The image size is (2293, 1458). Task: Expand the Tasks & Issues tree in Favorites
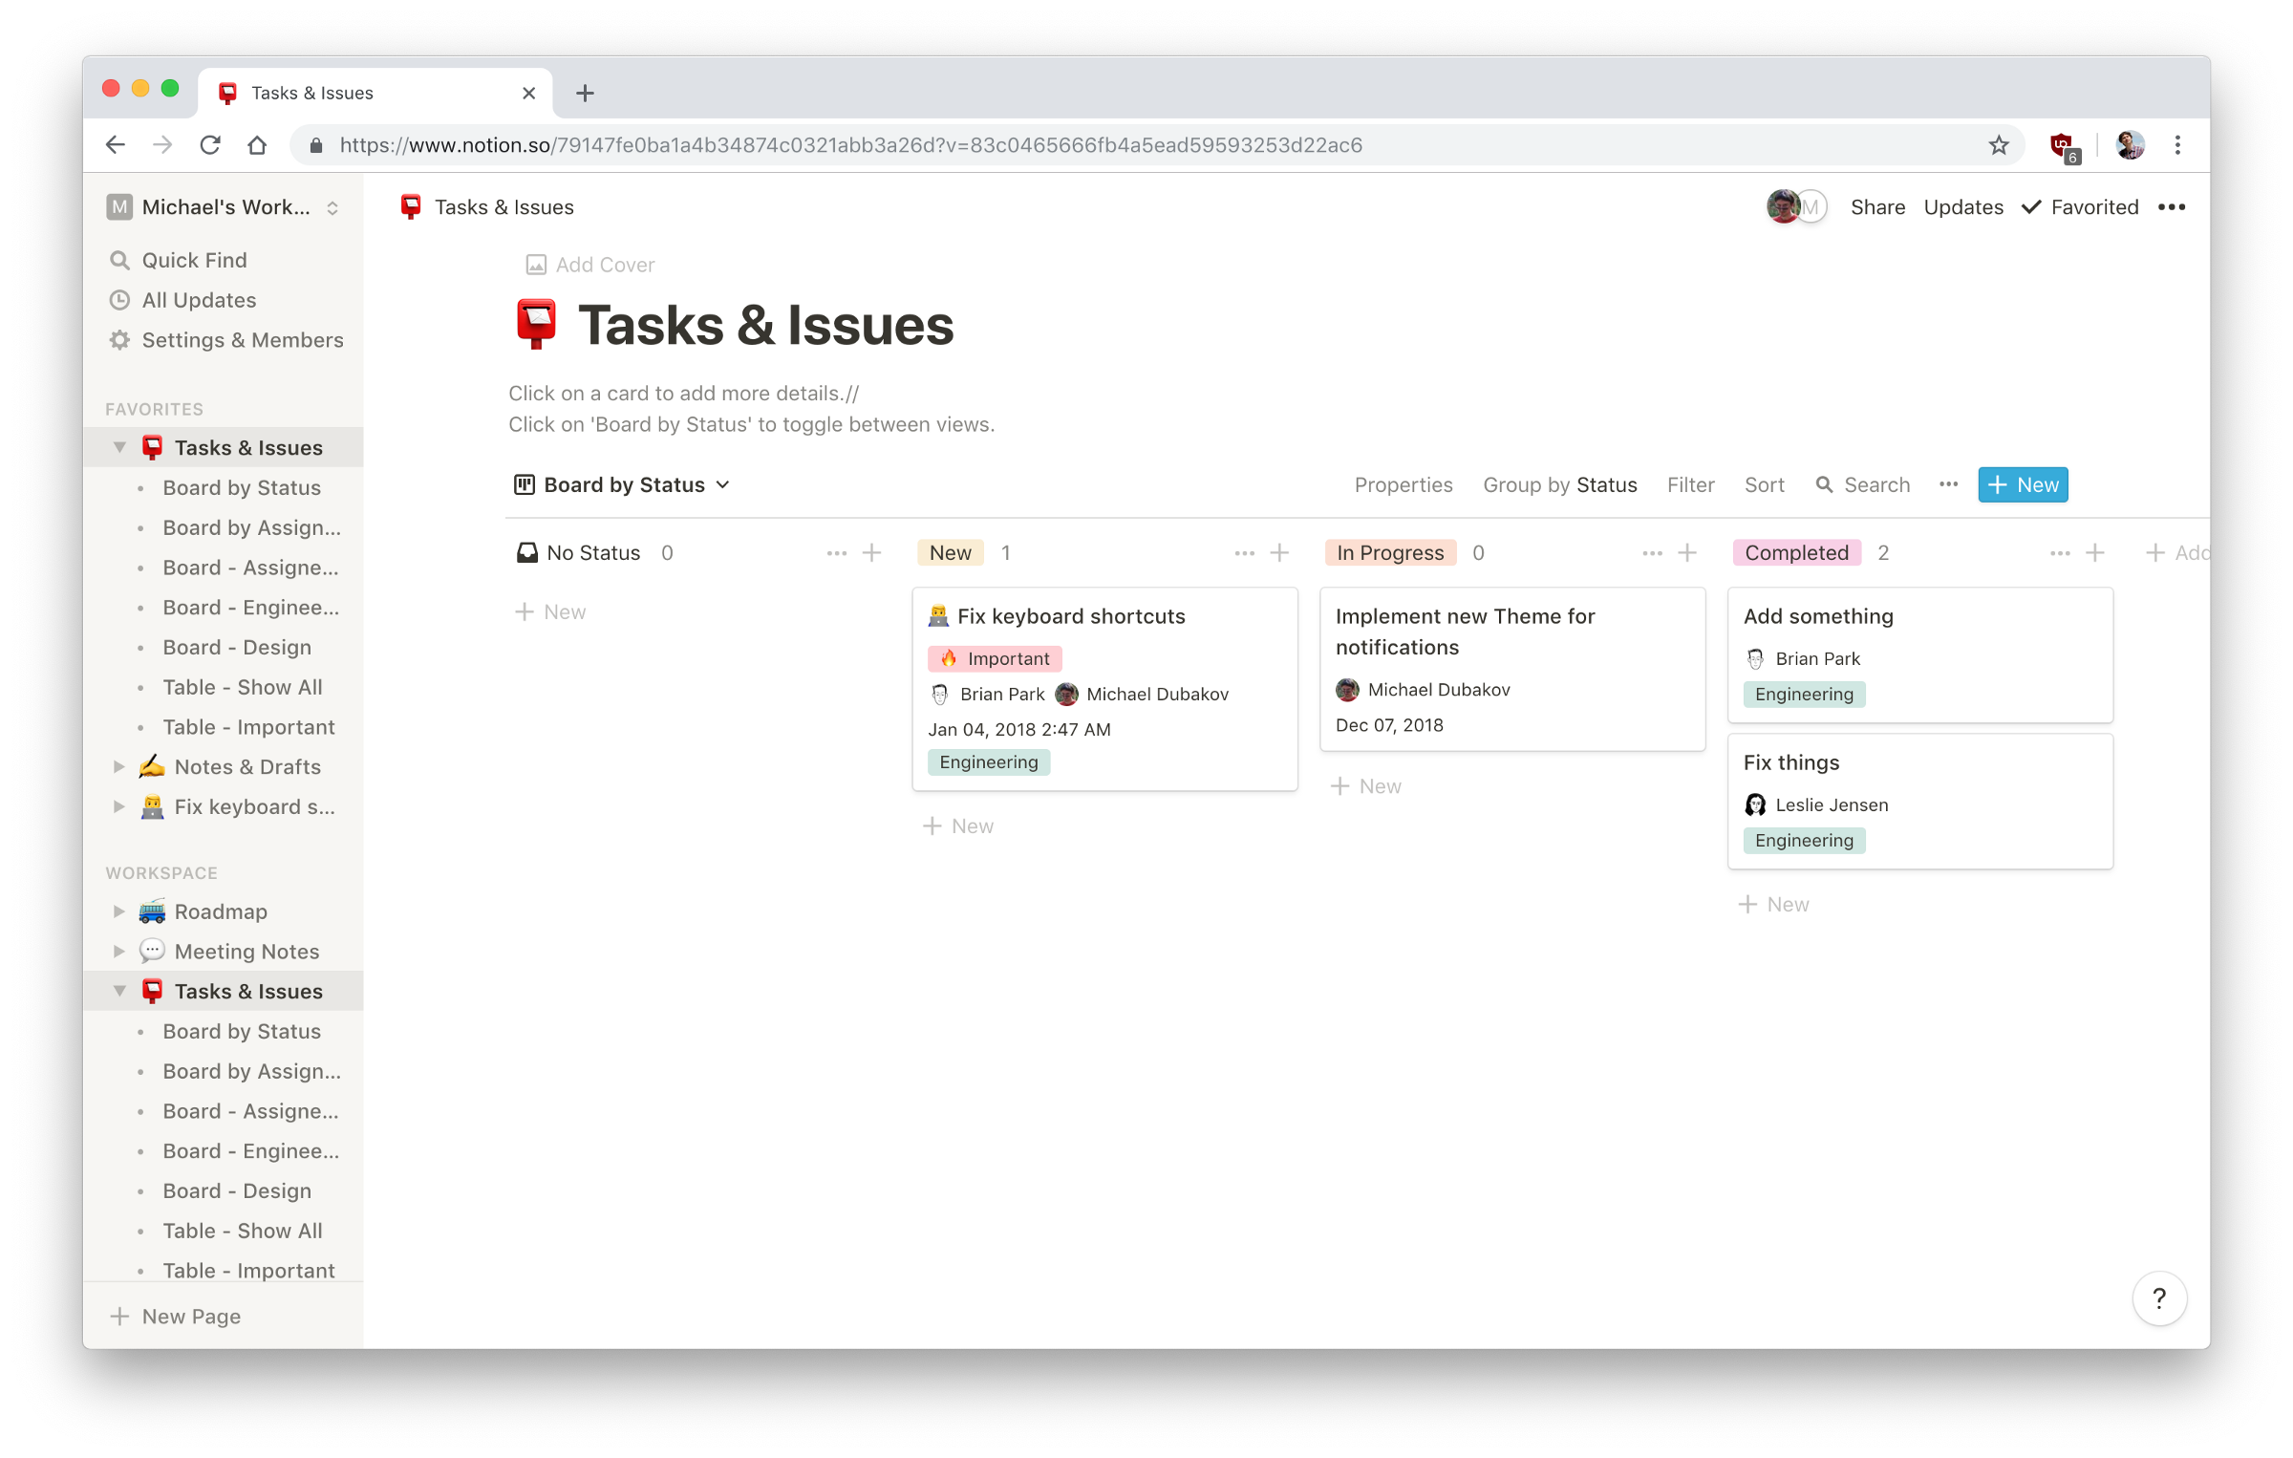[118, 446]
